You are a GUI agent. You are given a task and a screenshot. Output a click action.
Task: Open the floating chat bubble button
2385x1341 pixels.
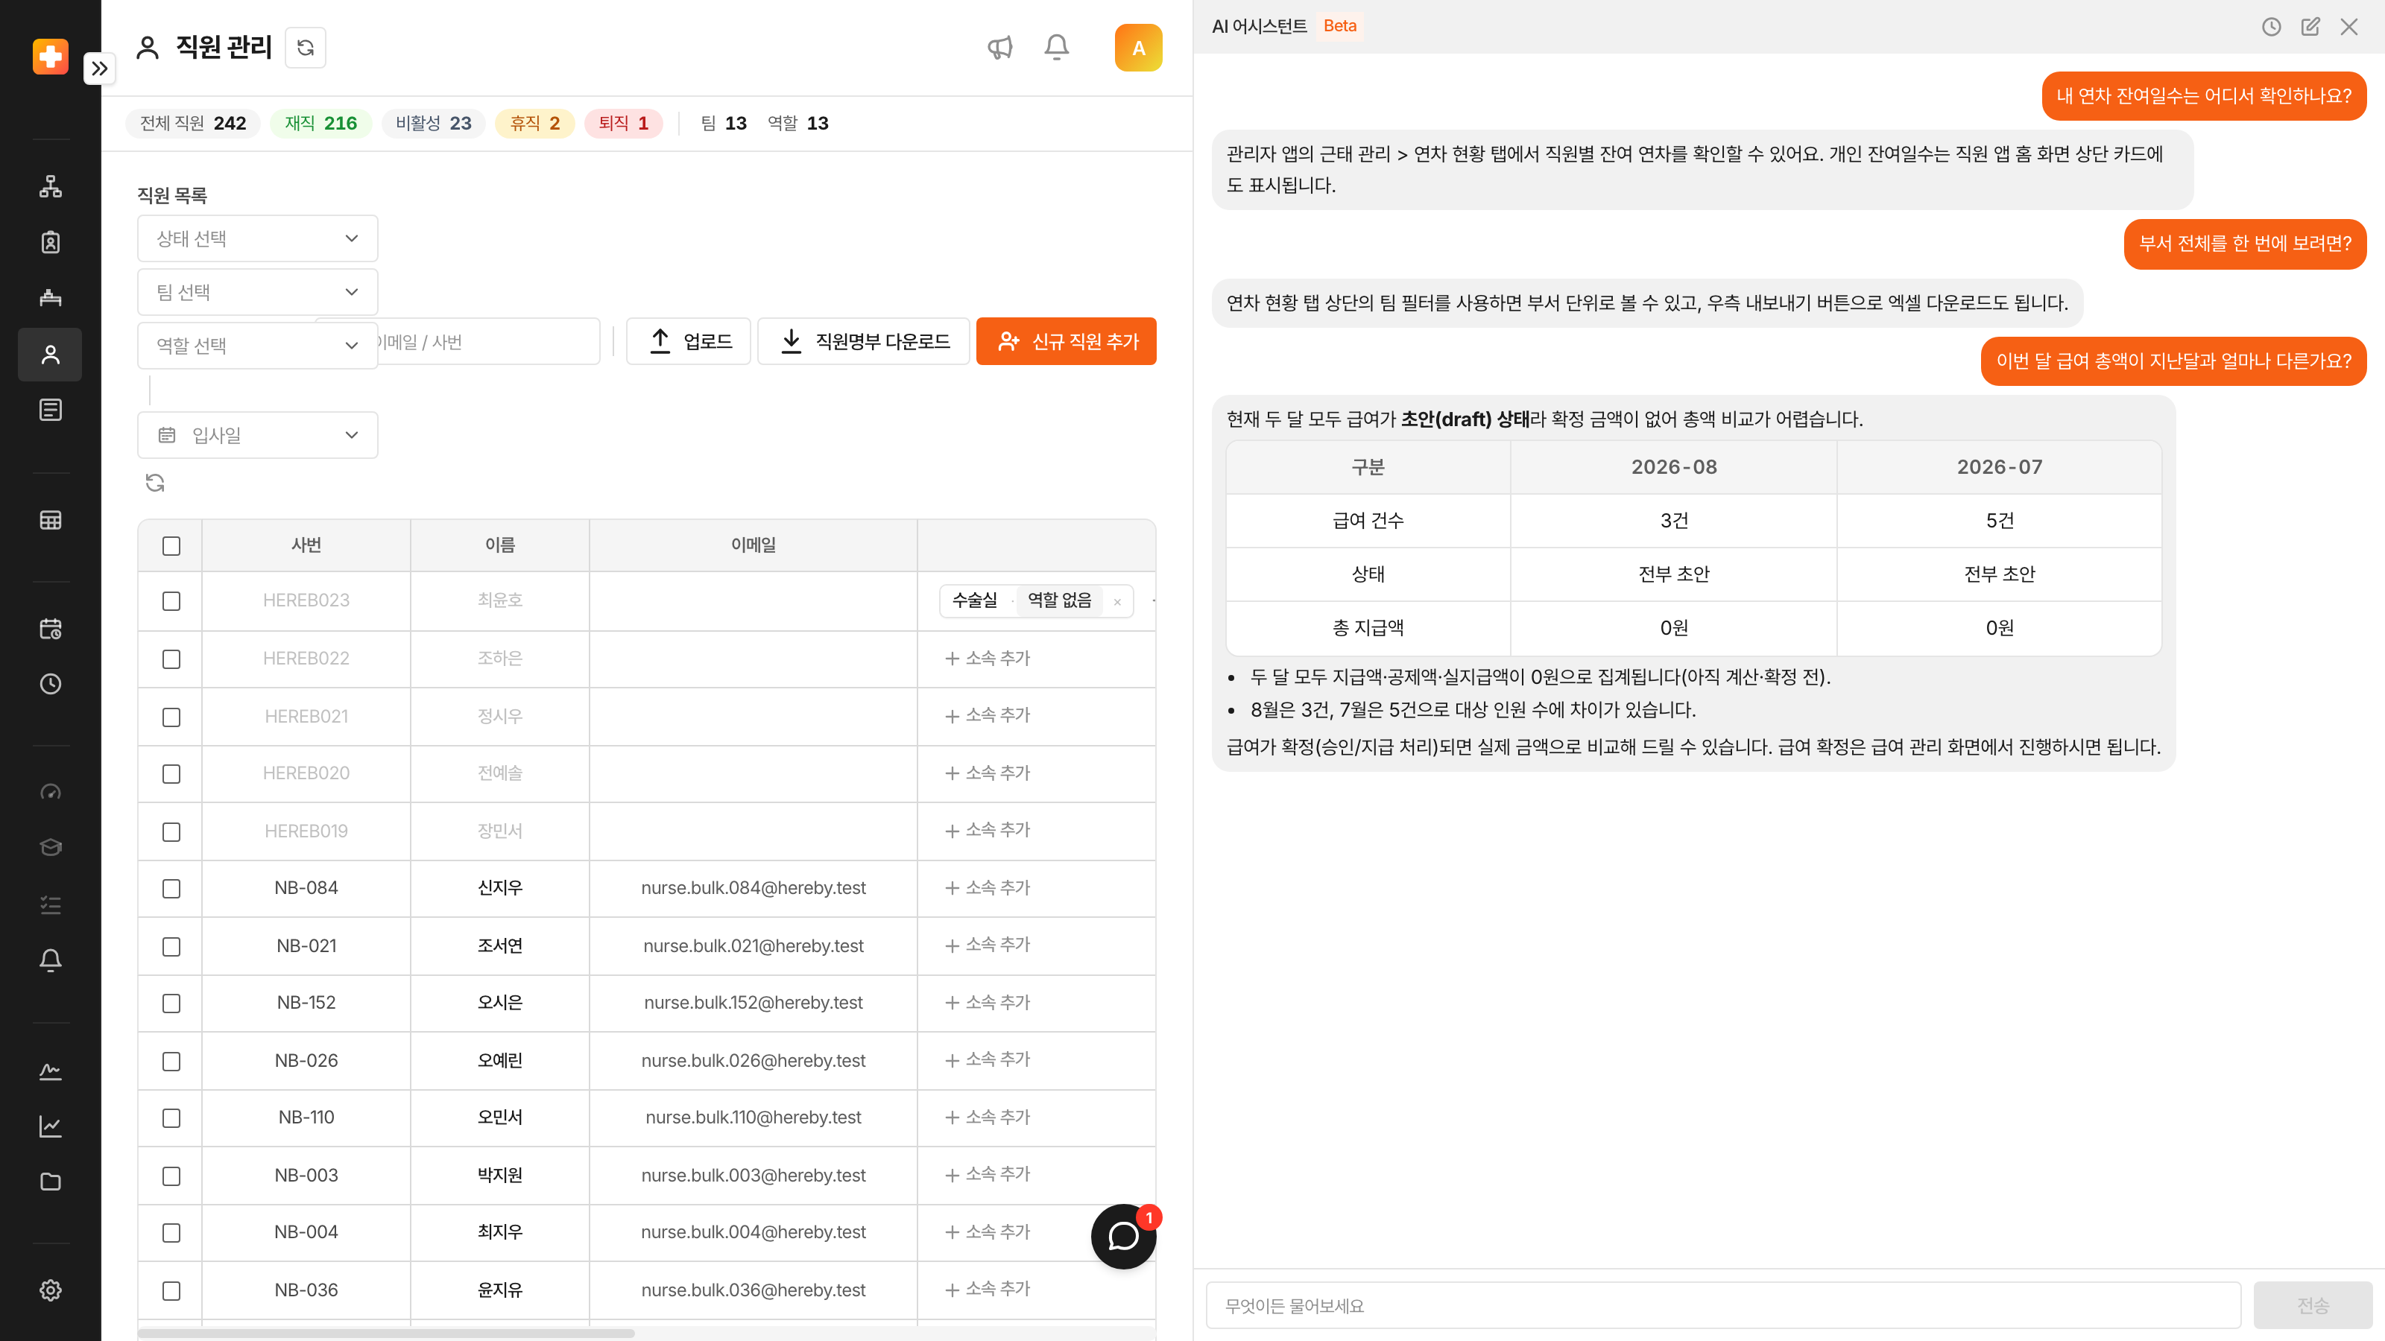[x=1123, y=1237]
